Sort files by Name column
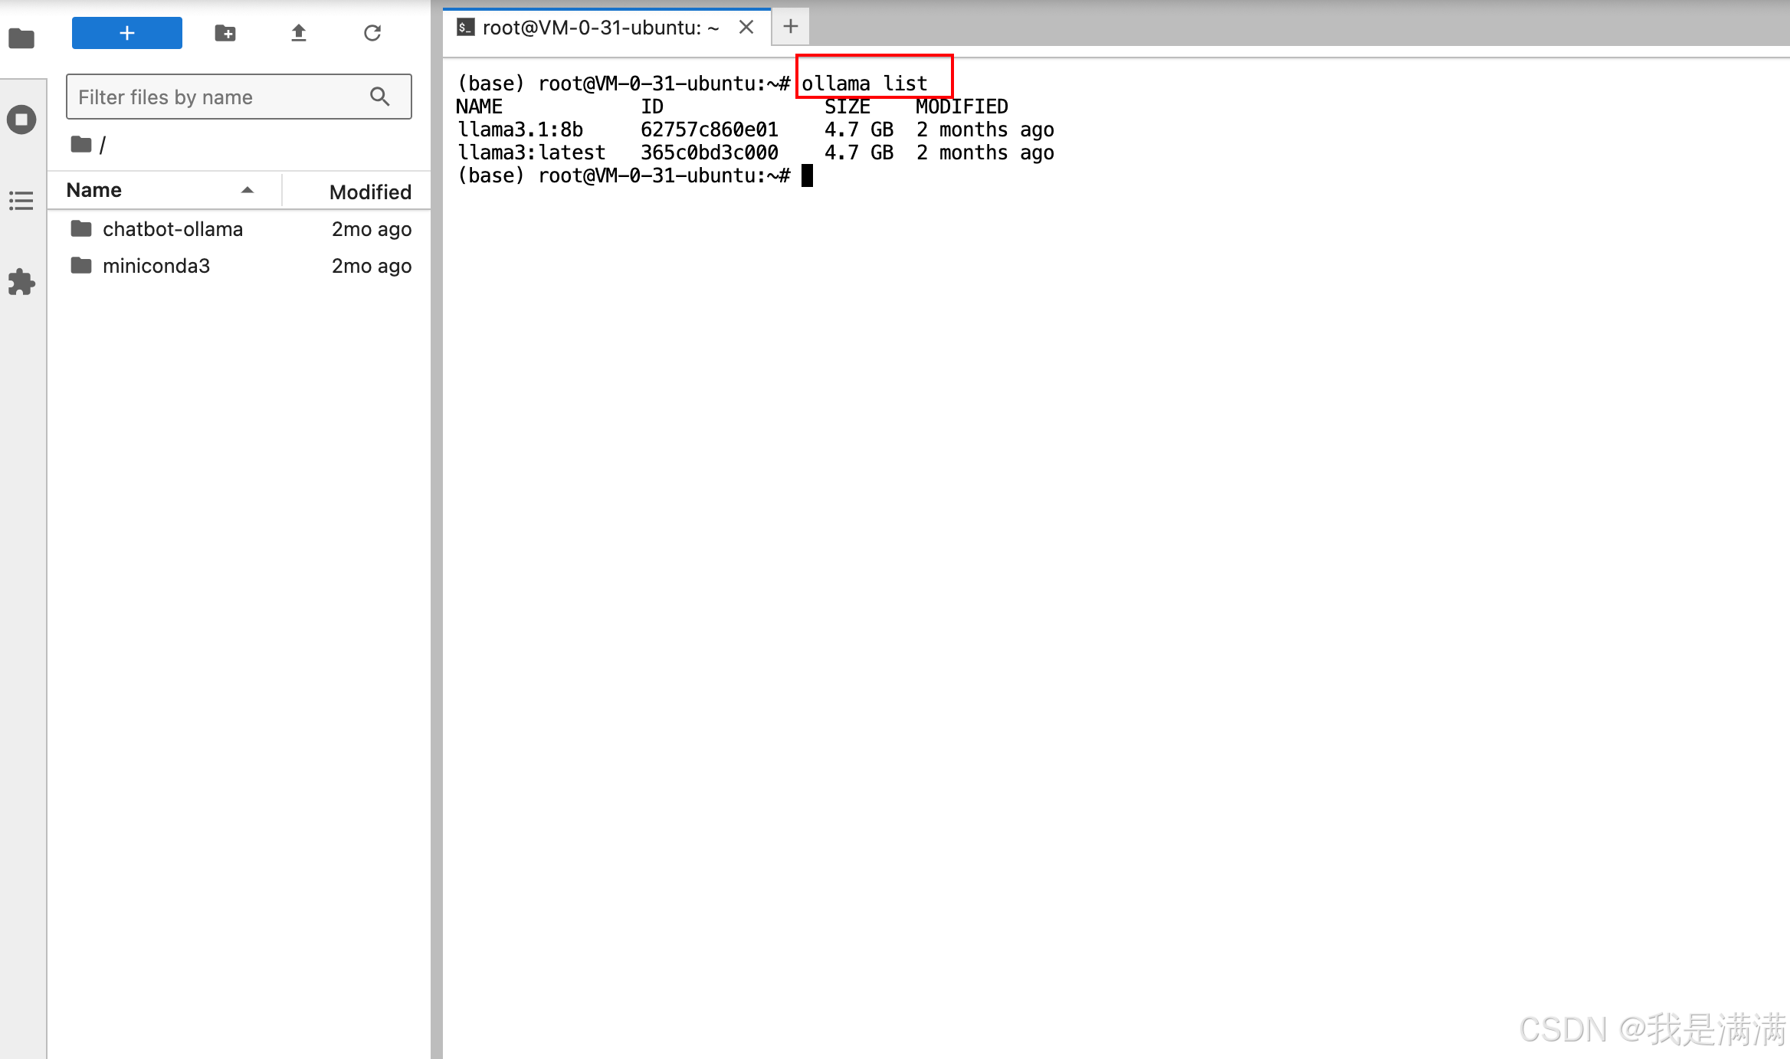Viewport: 1790px width, 1059px height. [x=94, y=190]
